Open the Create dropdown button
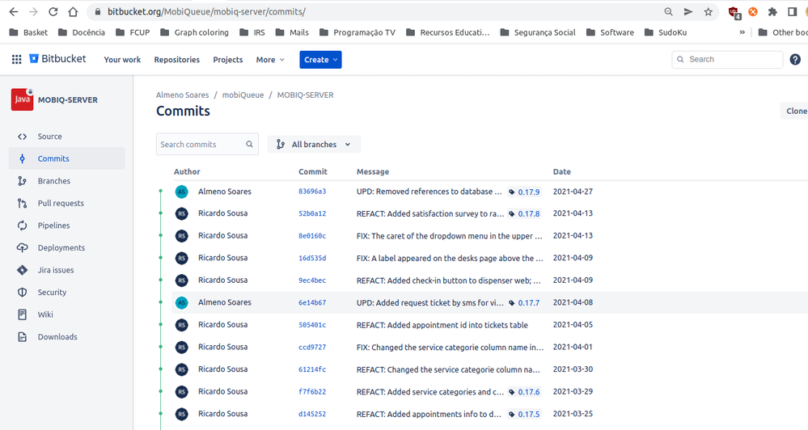808x430 pixels. point(320,60)
